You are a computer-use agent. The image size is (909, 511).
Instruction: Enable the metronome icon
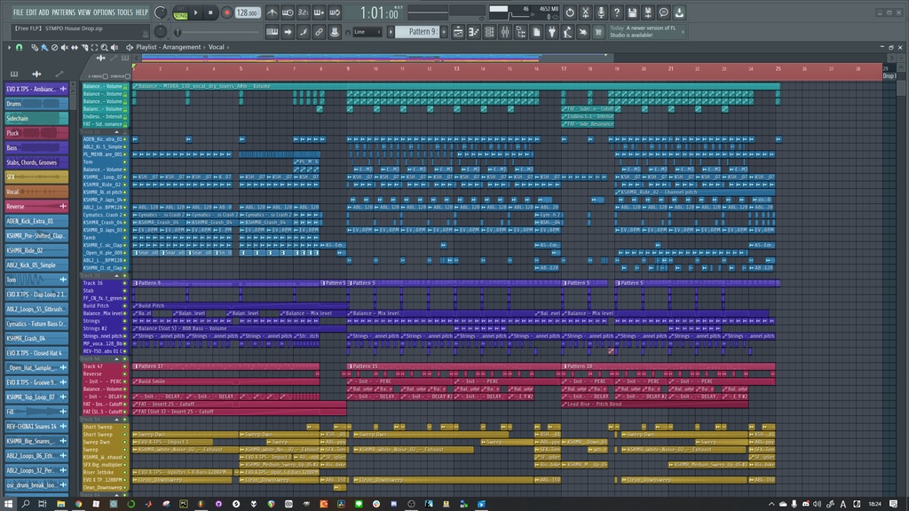coord(272,12)
